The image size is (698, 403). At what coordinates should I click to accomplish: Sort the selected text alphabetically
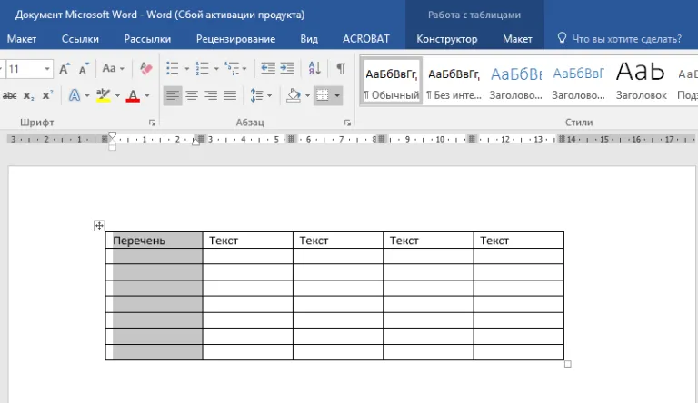pos(314,68)
